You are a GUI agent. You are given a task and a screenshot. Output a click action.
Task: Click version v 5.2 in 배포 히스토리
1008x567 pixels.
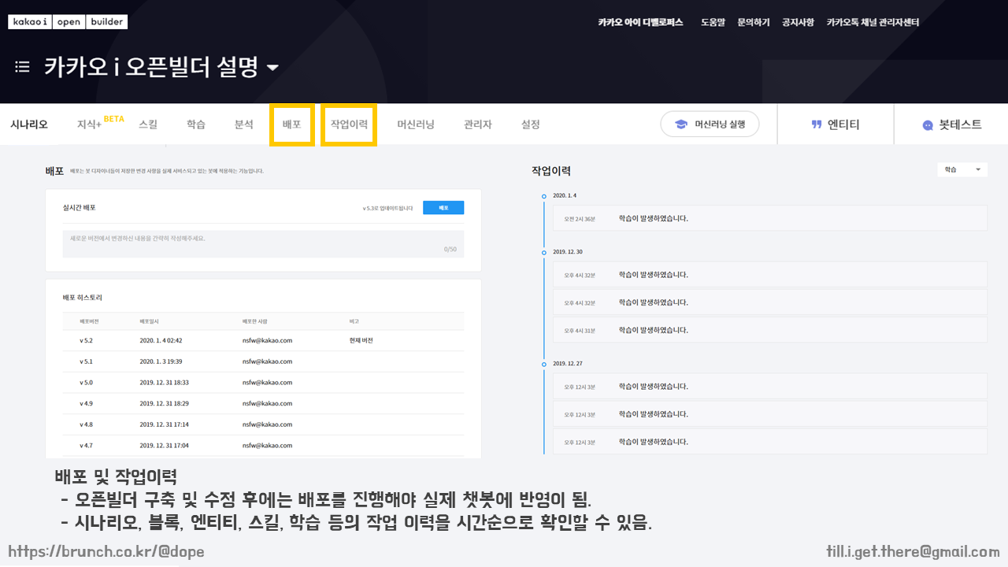point(86,340)
